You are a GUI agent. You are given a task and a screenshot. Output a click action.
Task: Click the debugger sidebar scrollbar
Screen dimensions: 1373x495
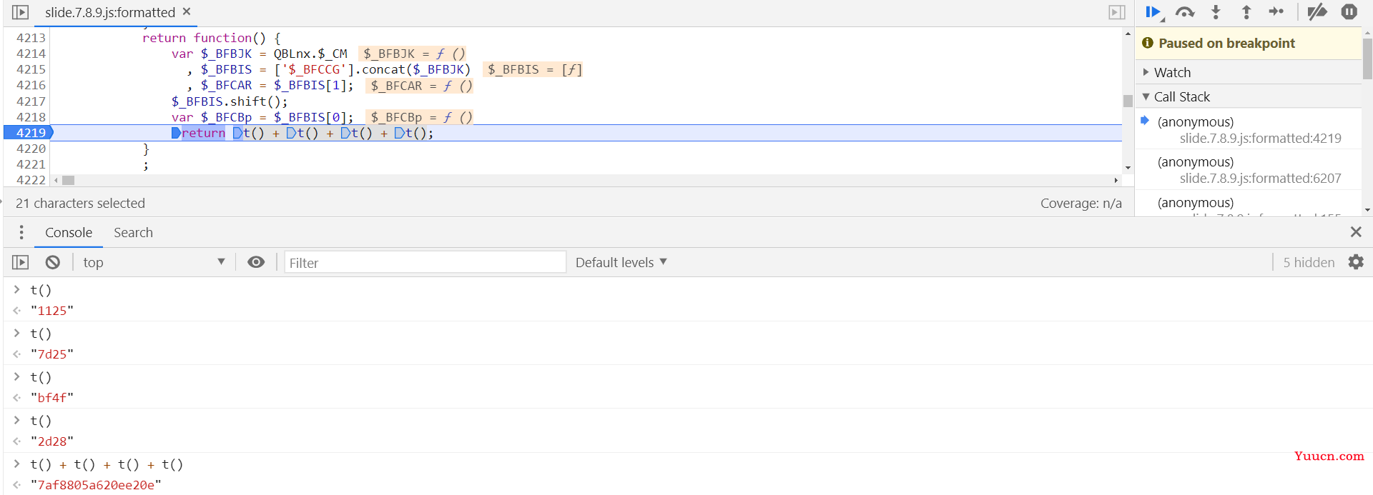(1367, 59)
